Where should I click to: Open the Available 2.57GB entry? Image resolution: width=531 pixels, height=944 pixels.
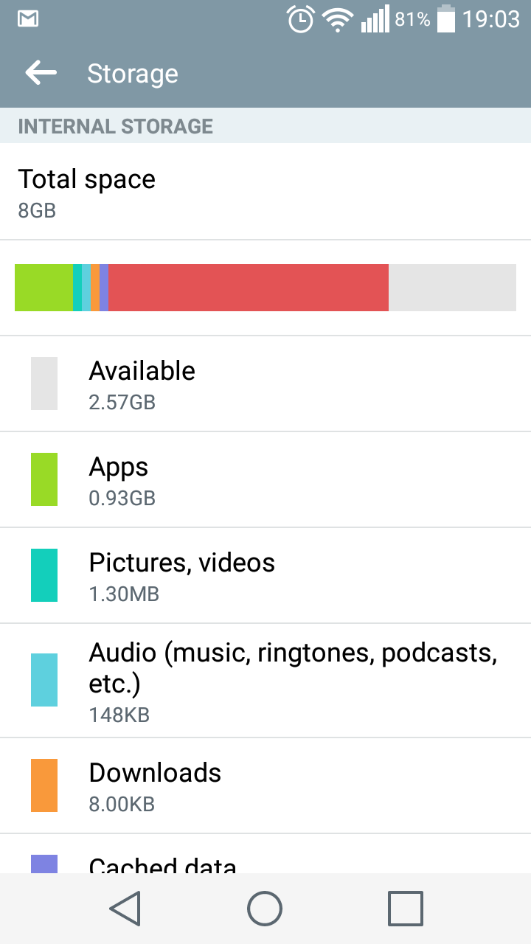point(265,383)
